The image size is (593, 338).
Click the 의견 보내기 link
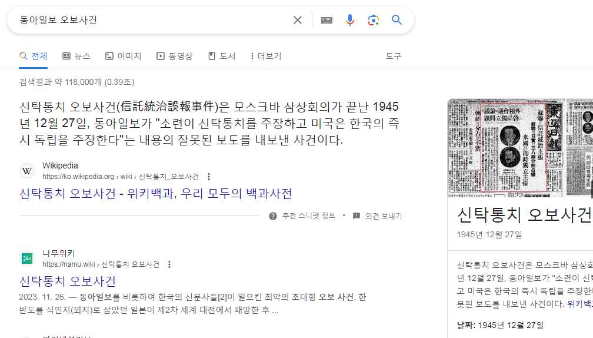[x=384, y=216]
